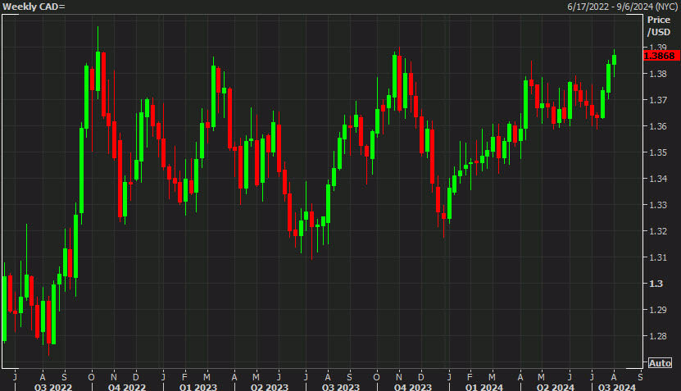Click the Q3 2023 quarter label

[341, 387]
